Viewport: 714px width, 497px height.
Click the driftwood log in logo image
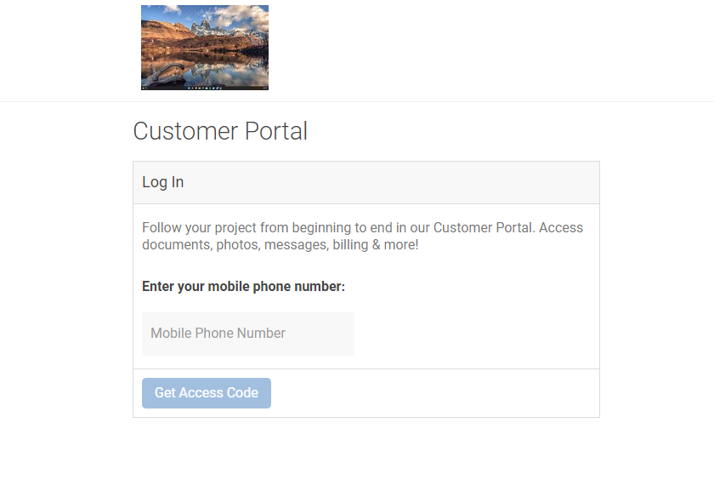[165, 76]
